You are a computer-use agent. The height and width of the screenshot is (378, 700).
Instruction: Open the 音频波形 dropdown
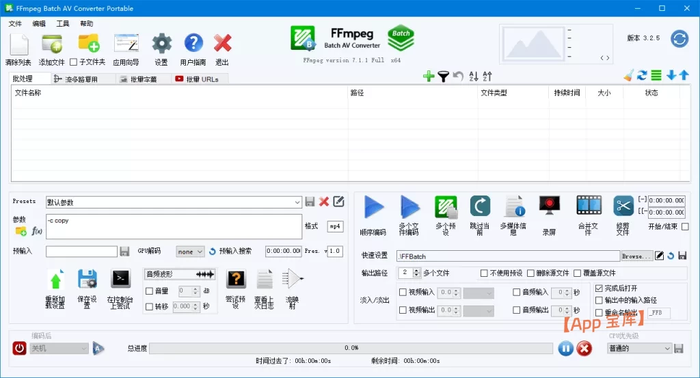click(180, 274)
